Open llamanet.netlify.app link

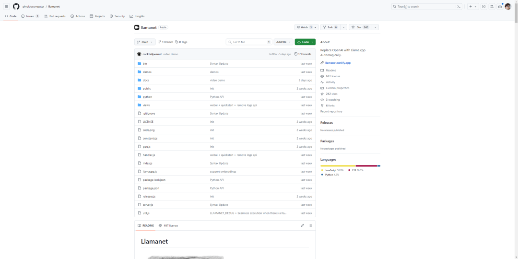click(x=338, y=63)
